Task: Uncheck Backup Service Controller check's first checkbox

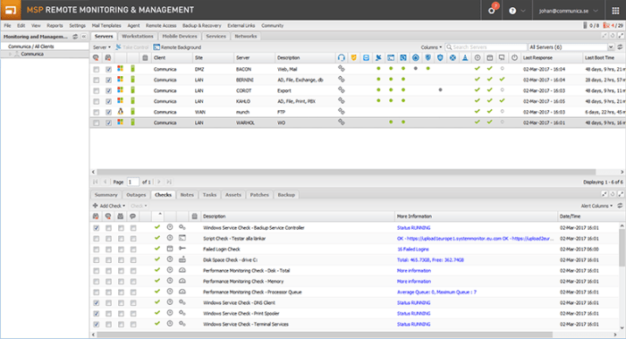Action: pos(97,228)
